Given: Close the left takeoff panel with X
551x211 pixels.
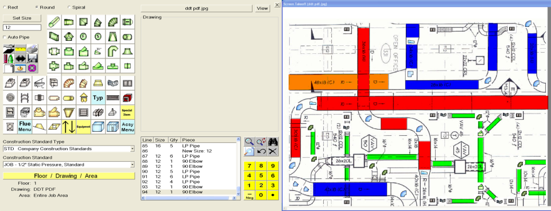Looking at the screenshot, I should (x=277, y=5).
